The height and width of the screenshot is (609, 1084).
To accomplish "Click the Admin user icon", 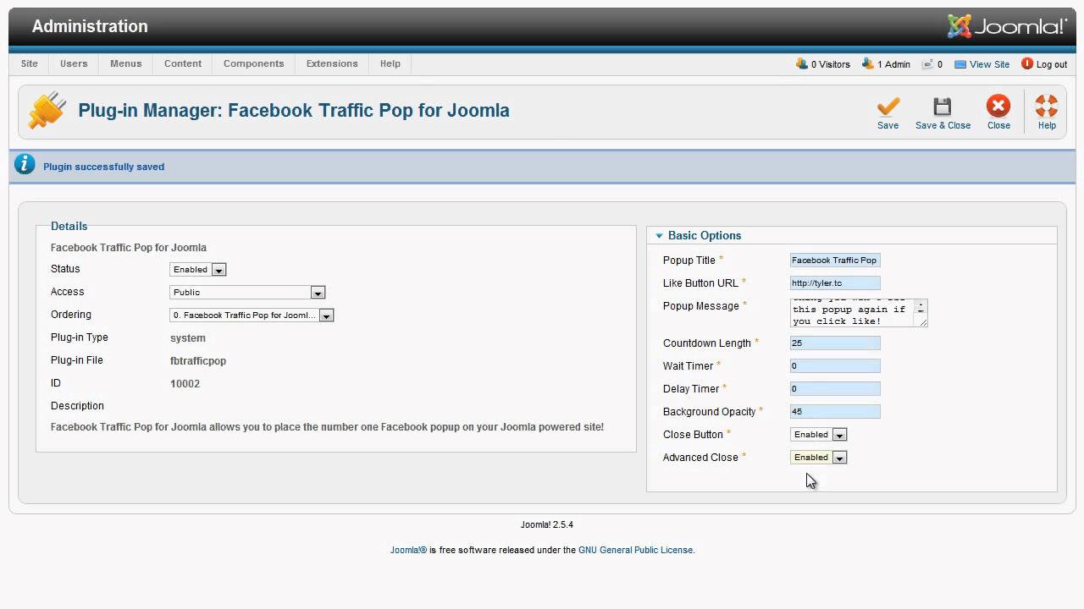I will (x=867, y=63).
